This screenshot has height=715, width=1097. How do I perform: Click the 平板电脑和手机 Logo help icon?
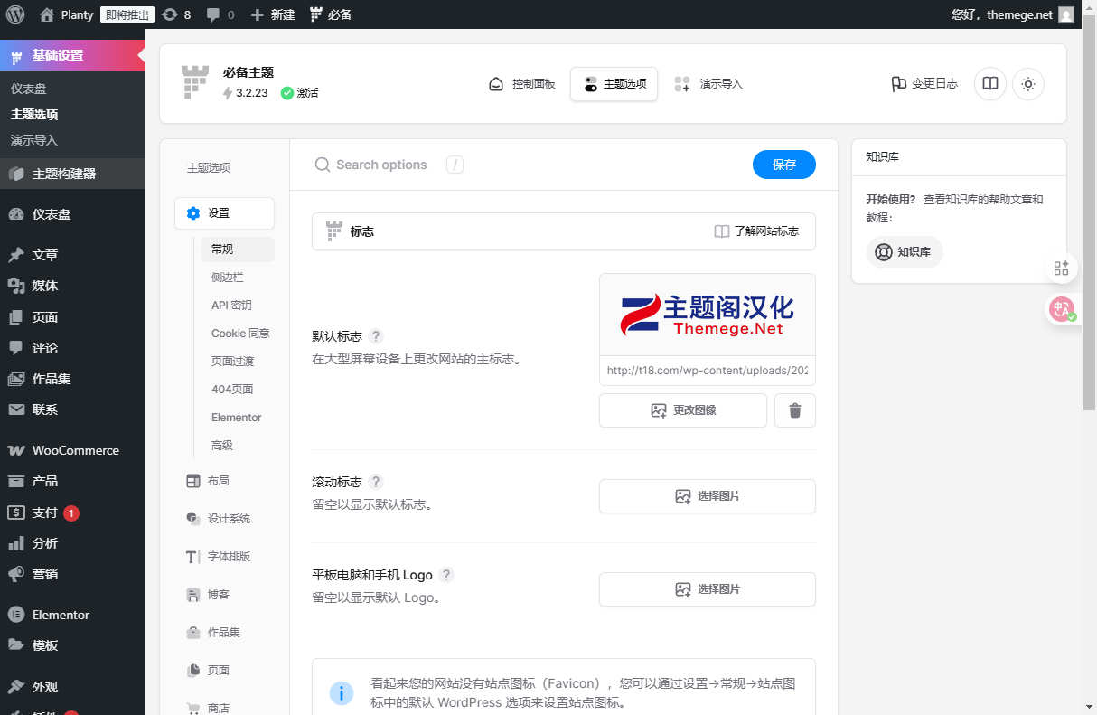[446, 575]
